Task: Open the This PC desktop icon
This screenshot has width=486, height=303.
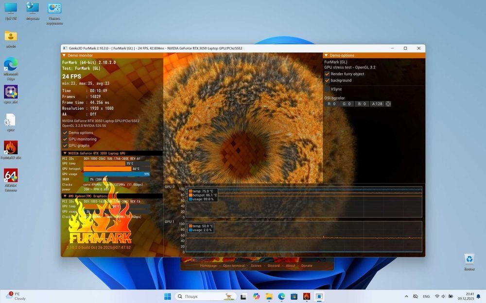Action: tap(11, 11)
